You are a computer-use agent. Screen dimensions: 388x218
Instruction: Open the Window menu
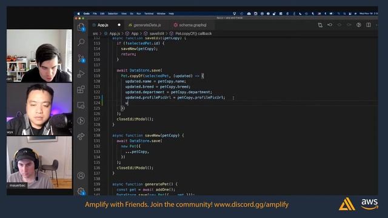[161, 13]
